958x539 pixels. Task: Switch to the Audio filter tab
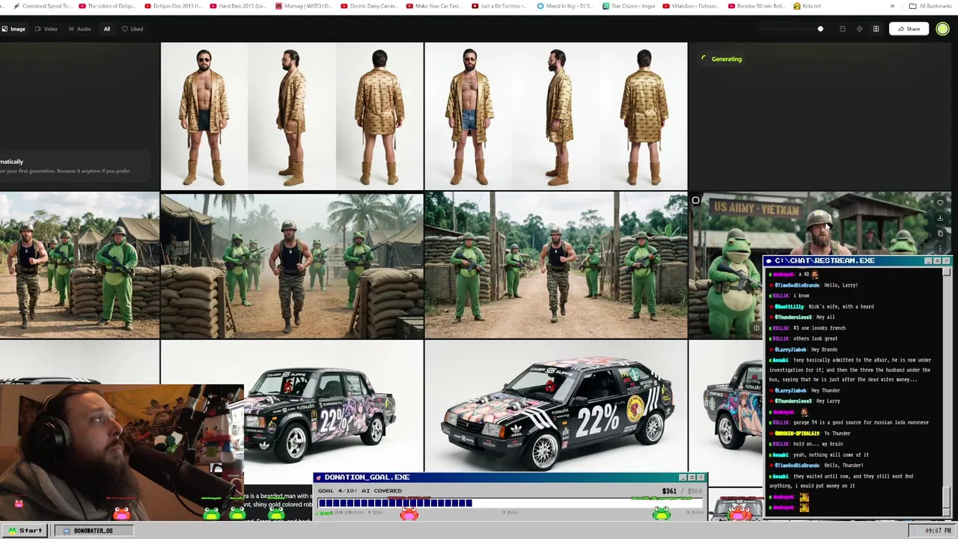click(x=79, y=29)
